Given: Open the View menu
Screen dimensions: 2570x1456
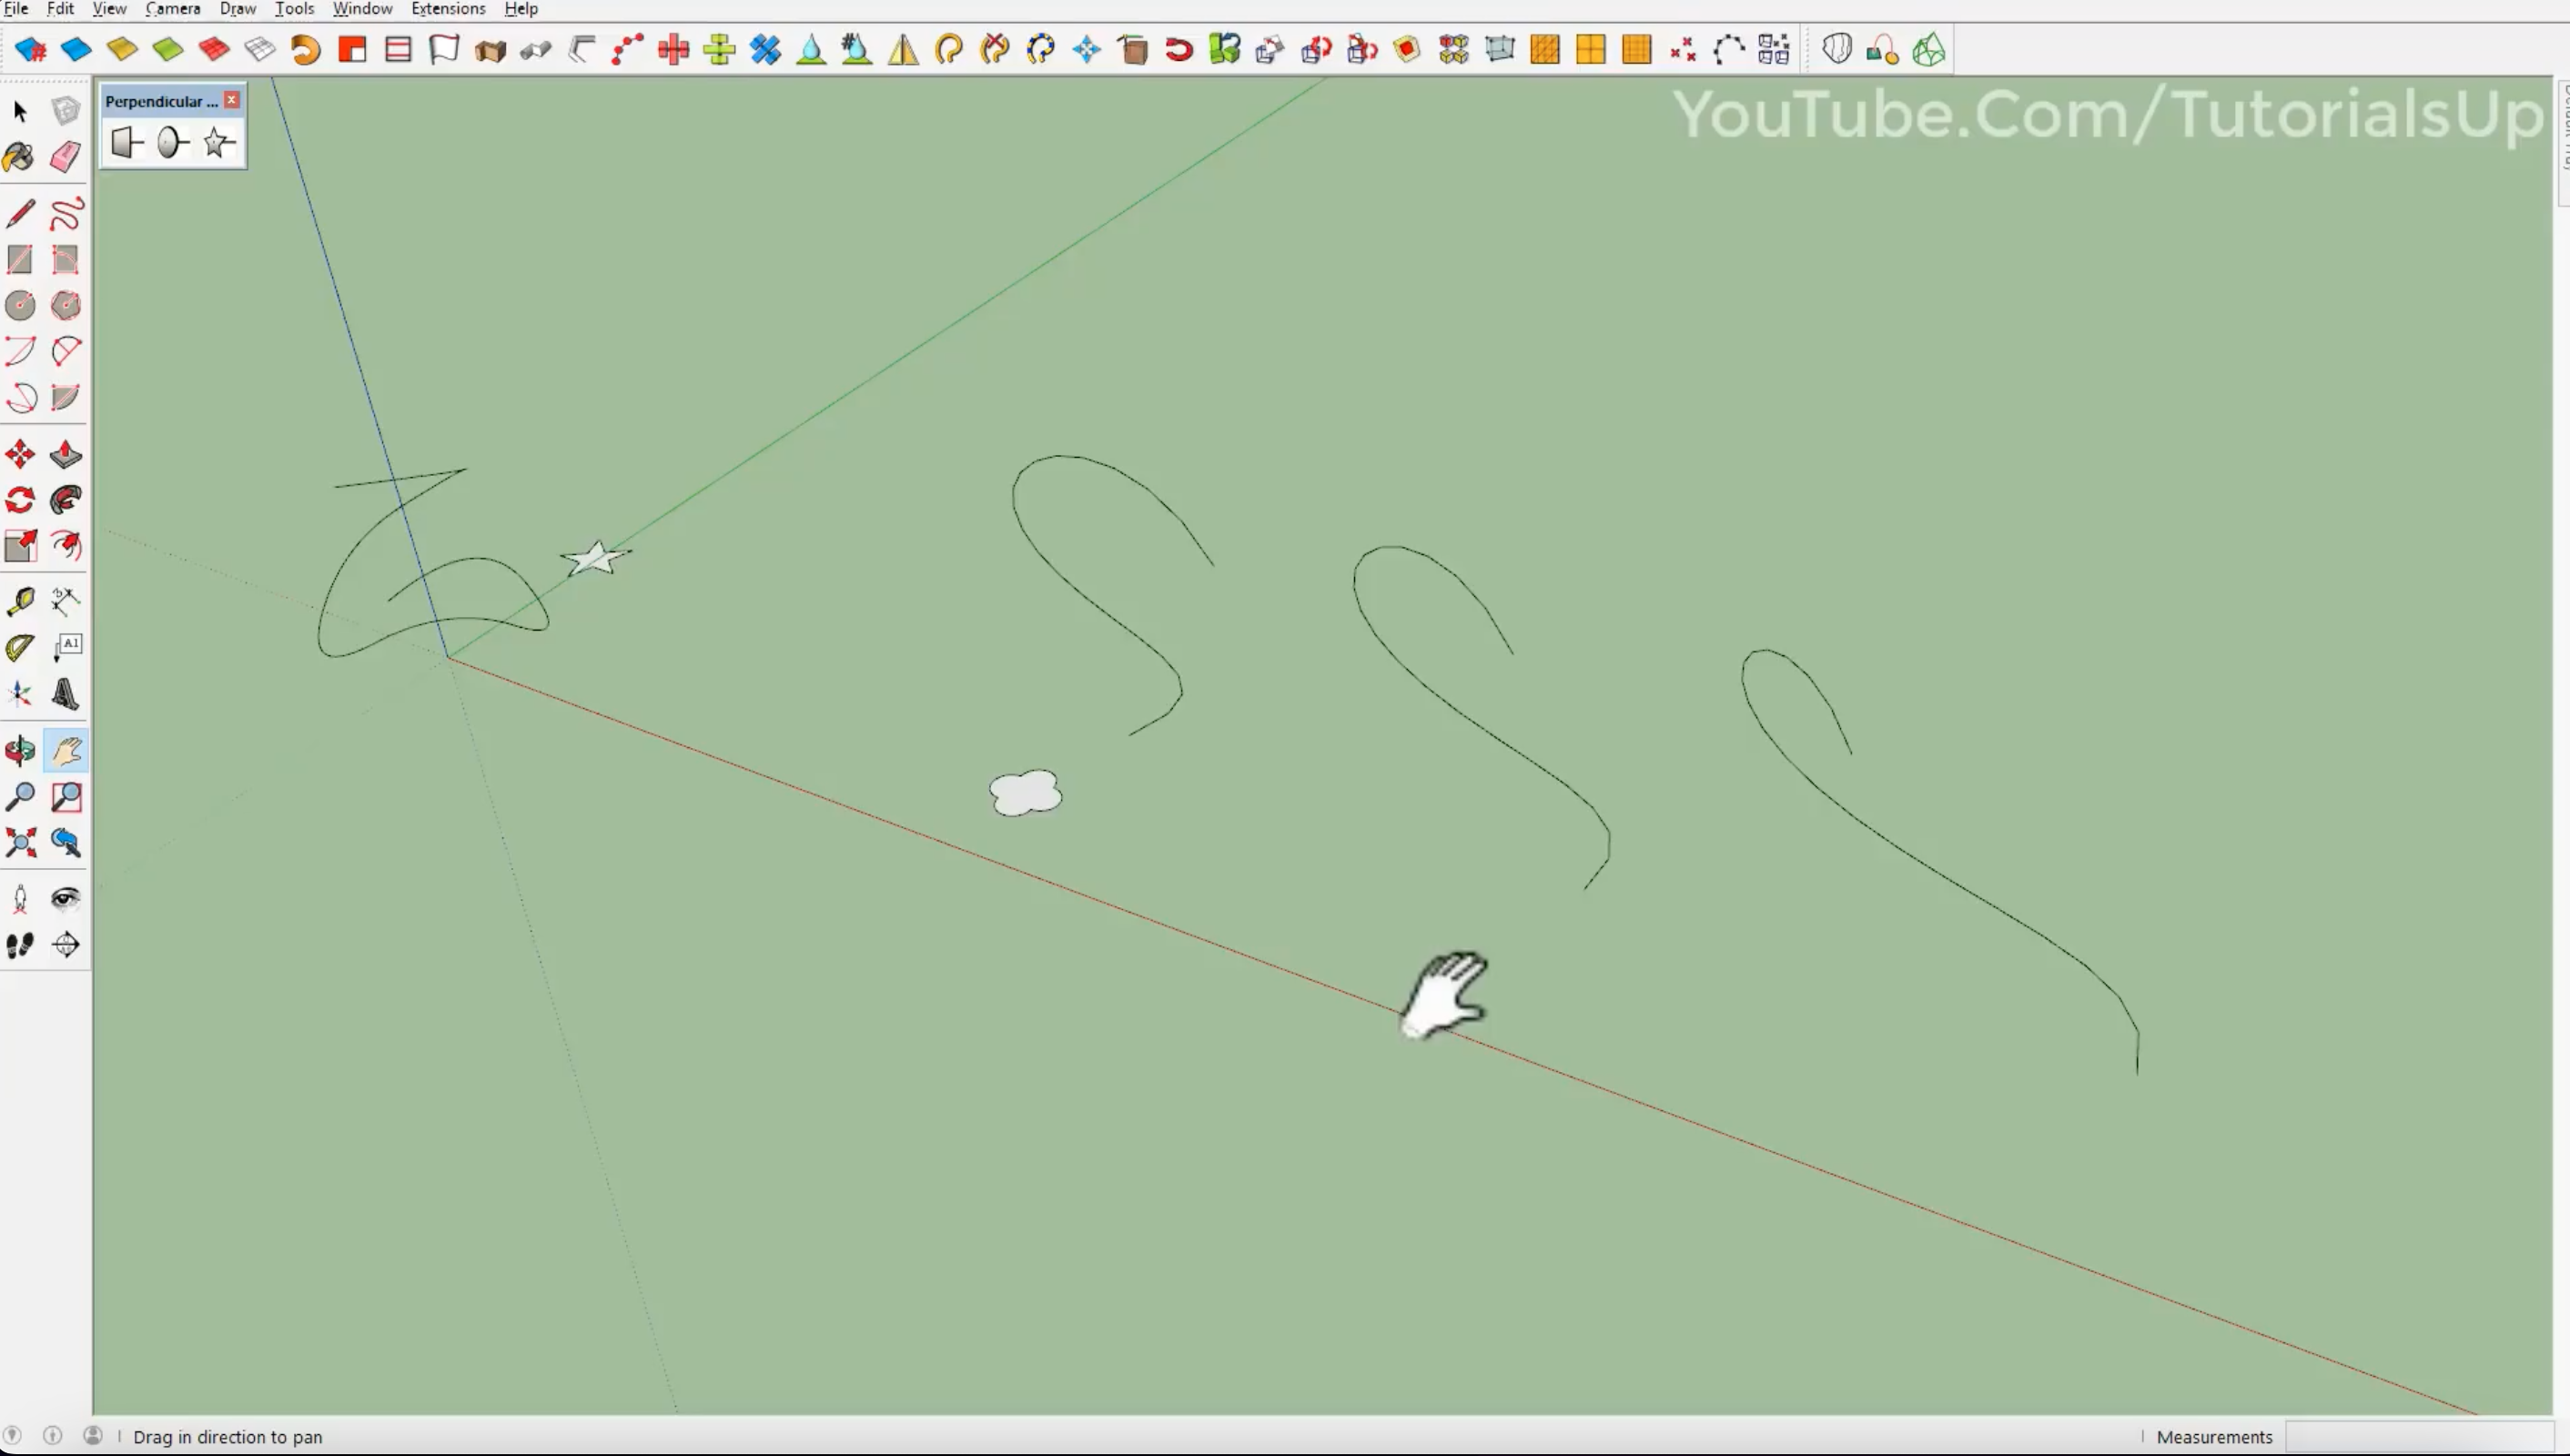Looking at the screenshot, I should tap(109, 9).
